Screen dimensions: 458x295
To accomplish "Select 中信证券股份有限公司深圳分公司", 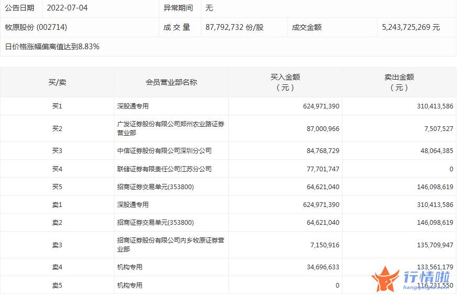I will coord(164,151).
